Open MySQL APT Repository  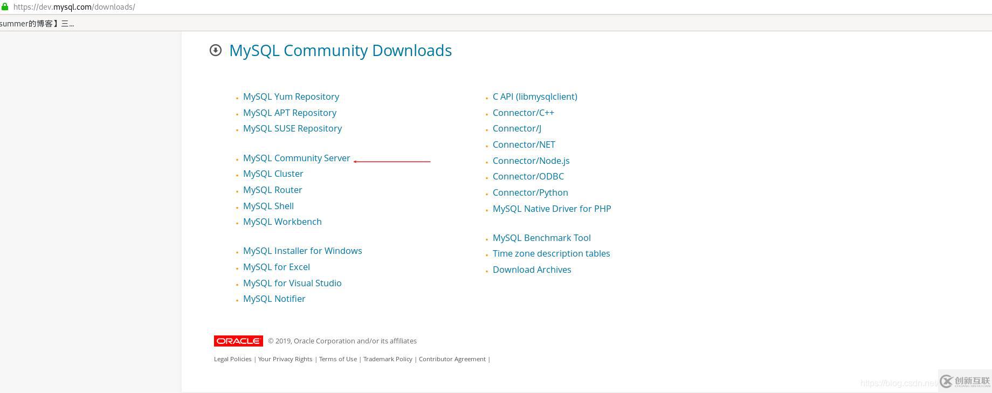point(290,113)
